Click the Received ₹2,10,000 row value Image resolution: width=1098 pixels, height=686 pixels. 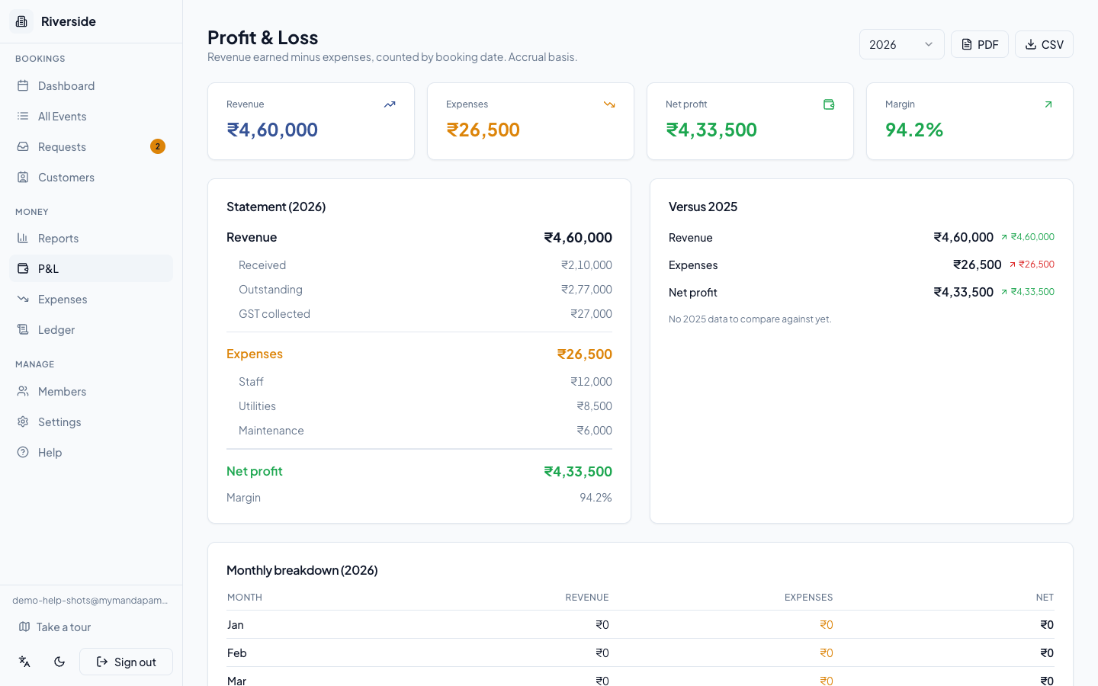click(x=586, y=265)
